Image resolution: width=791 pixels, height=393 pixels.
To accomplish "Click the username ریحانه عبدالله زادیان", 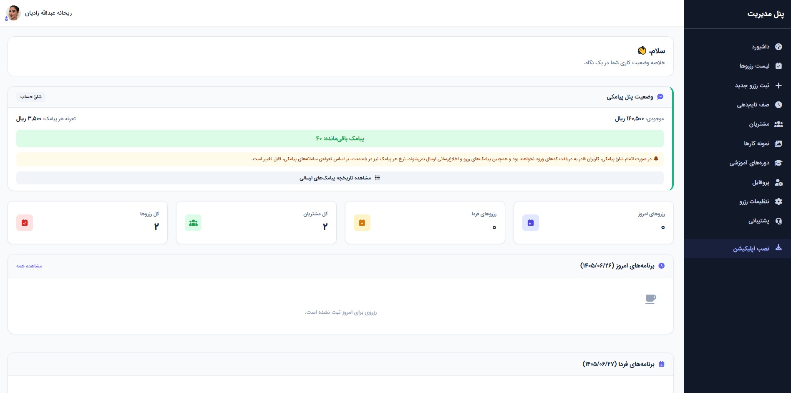I will click(48, 13).
